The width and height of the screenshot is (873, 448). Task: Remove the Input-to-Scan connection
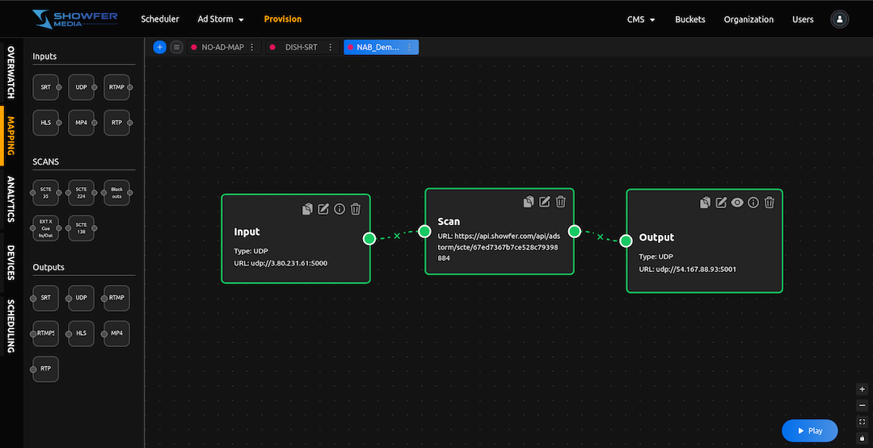pyautogui.click(x=397, y=235)
